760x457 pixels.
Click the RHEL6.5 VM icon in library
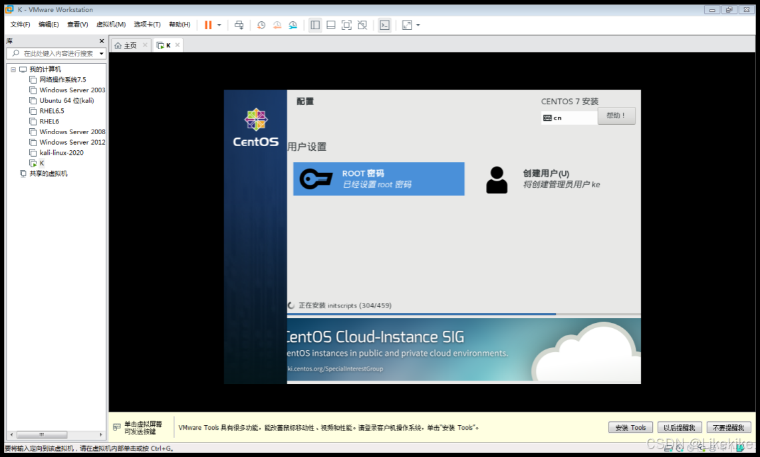tap(33, 111)
